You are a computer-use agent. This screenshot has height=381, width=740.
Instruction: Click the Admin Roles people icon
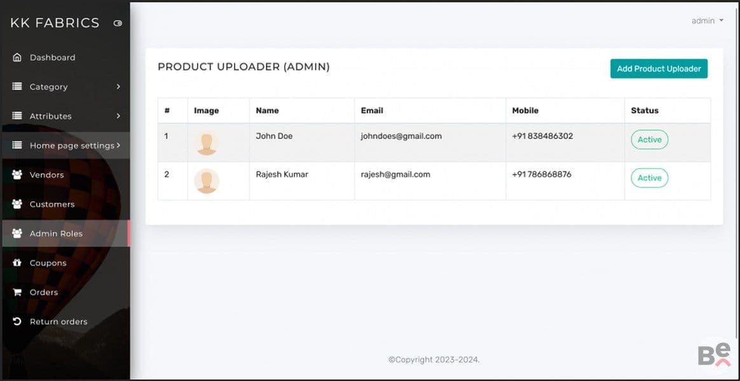tap(17, 234)
